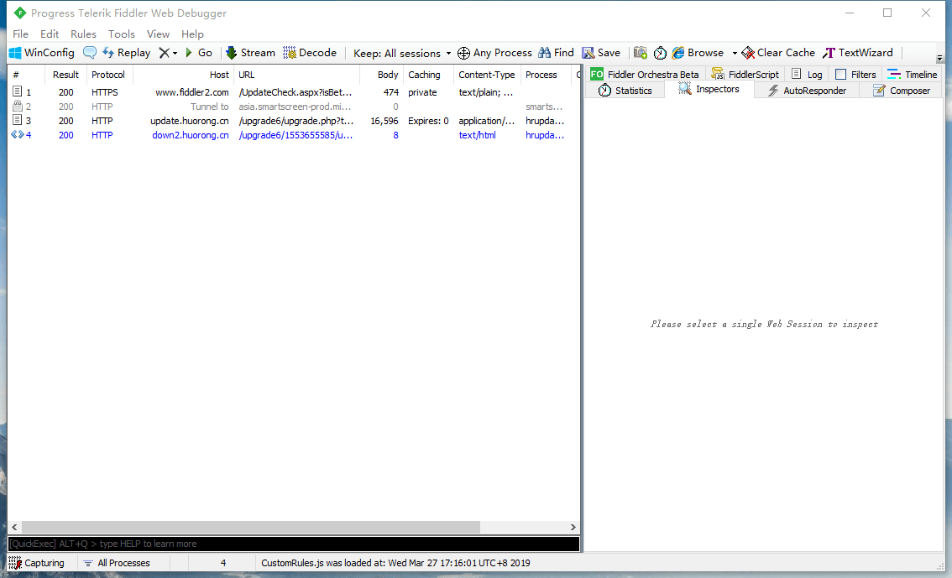
Task: Sort by the Protocol column header
Action: tap(109, 75)
